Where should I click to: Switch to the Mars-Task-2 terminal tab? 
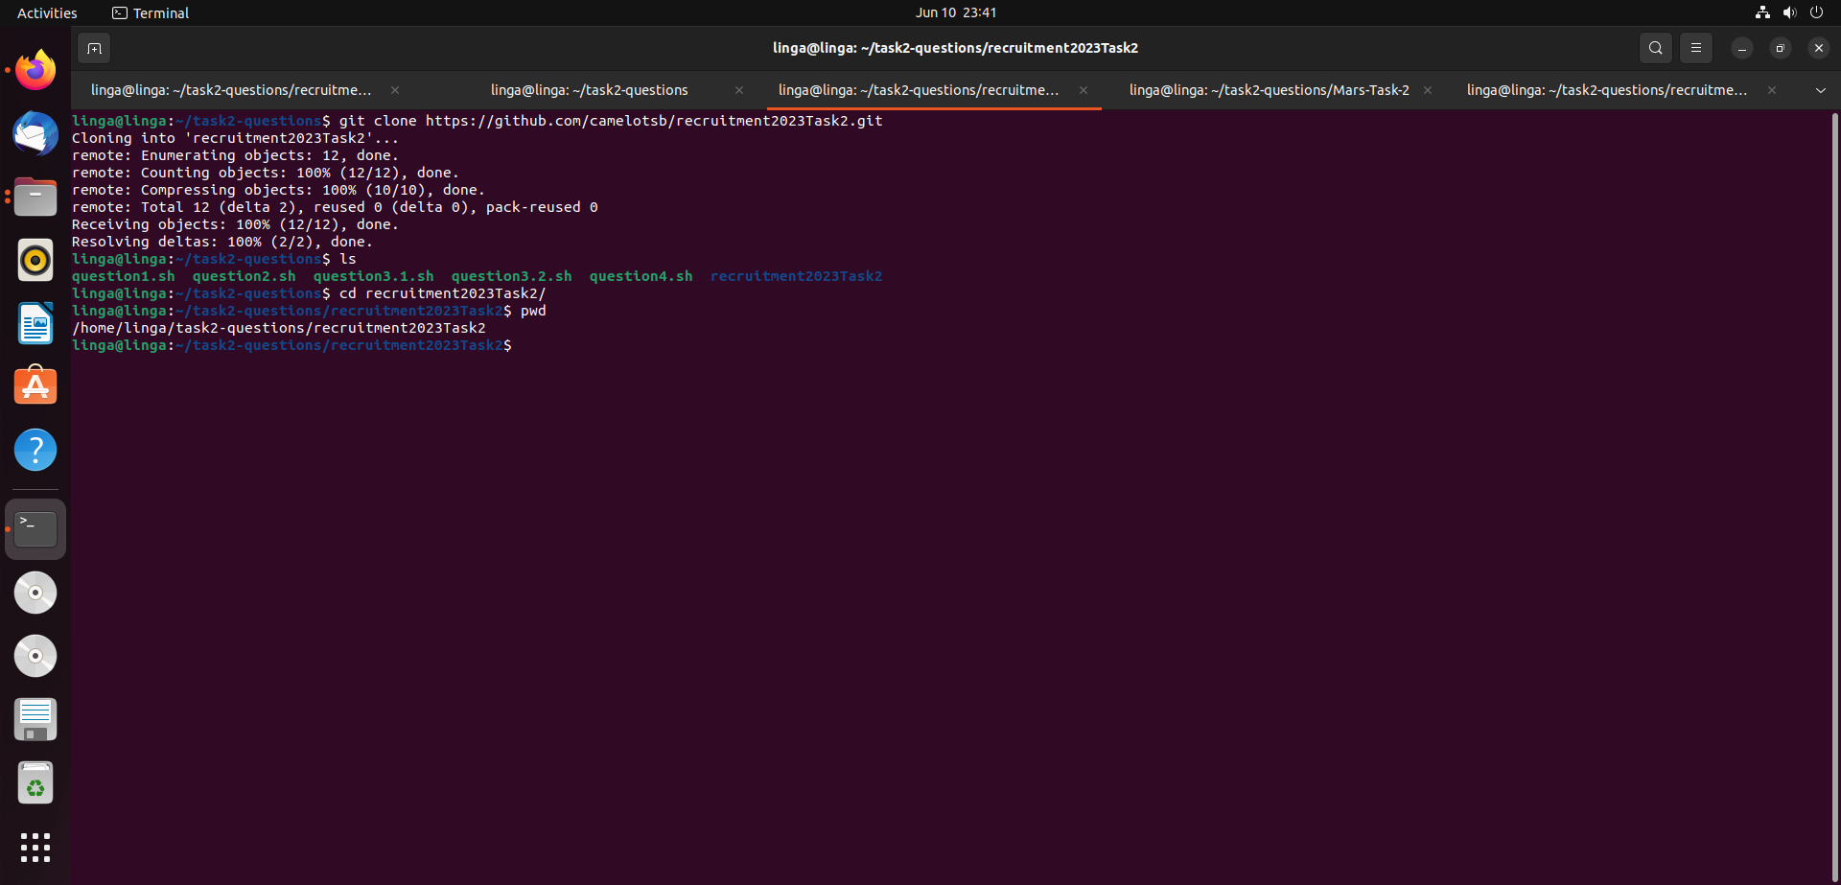point(1269,90)
